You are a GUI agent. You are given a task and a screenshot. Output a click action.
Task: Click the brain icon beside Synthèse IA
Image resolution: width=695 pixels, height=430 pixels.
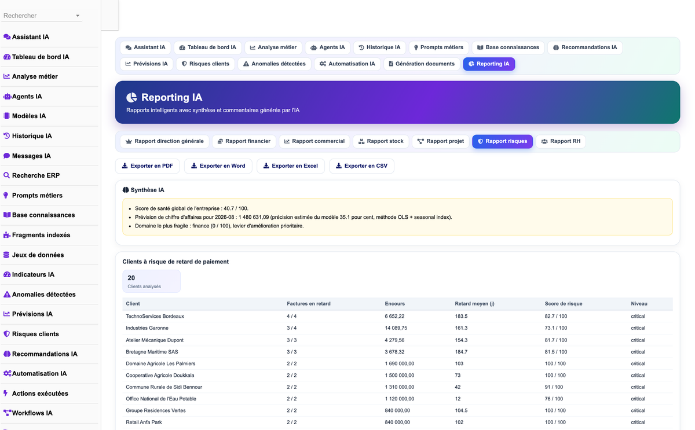pos(126,190)
